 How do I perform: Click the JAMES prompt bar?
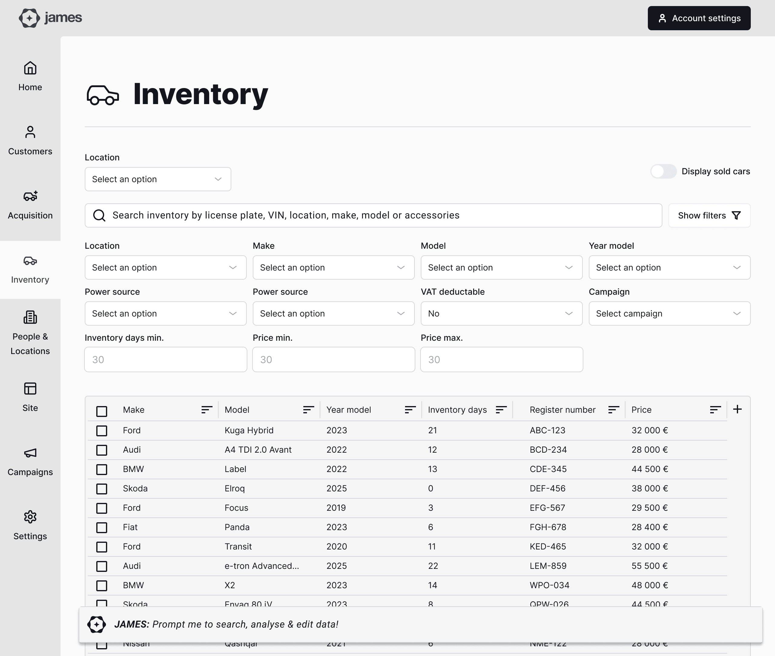(420, 625)
